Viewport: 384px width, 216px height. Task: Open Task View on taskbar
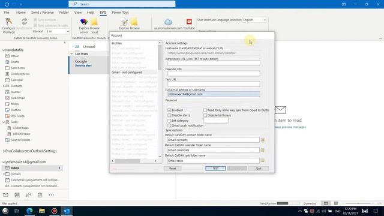[x=17, y=211]
